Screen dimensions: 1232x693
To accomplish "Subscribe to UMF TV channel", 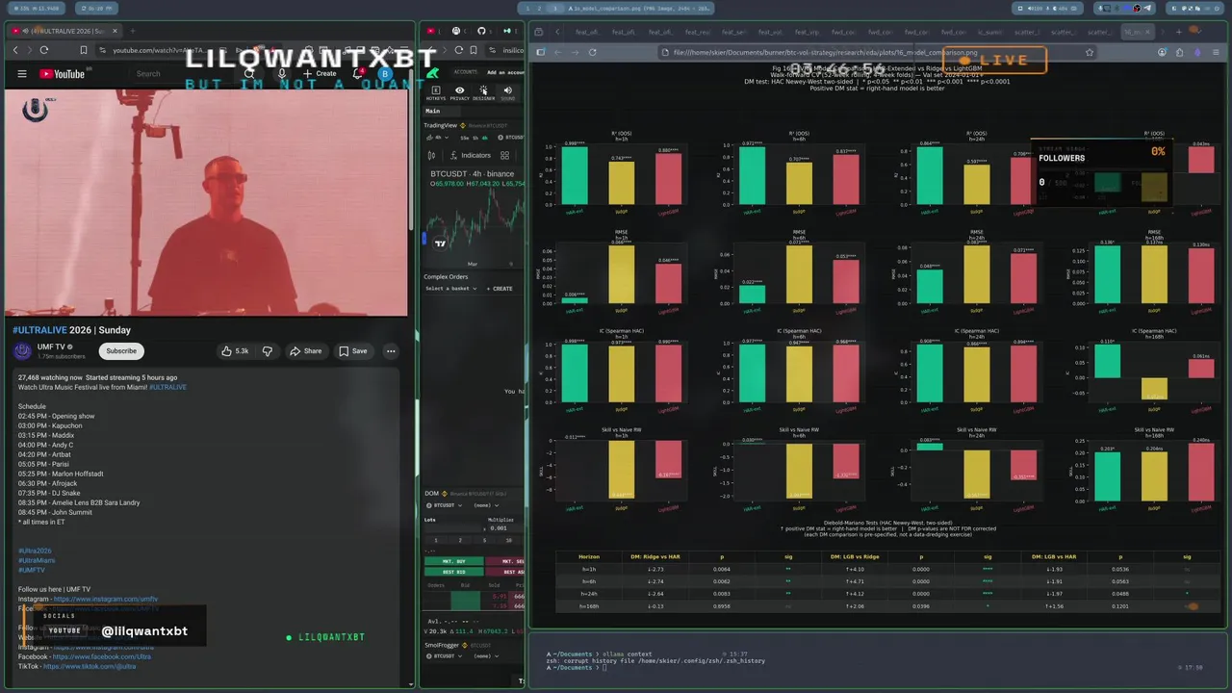I will click(x=121, y=351).
